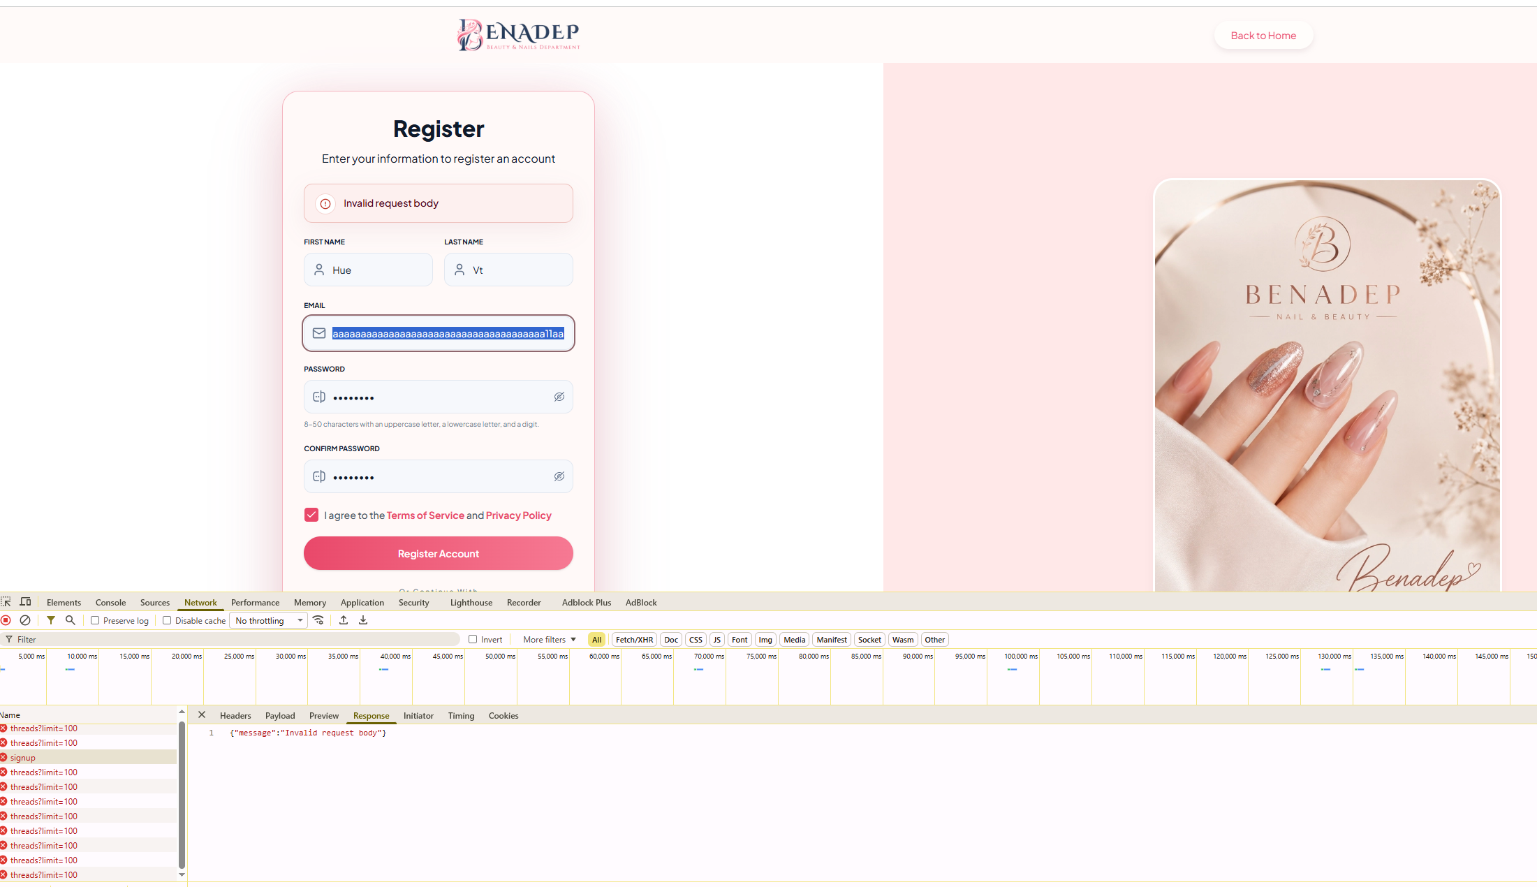
Task: Open the Preview tab of the request
Action: point(324,716)
